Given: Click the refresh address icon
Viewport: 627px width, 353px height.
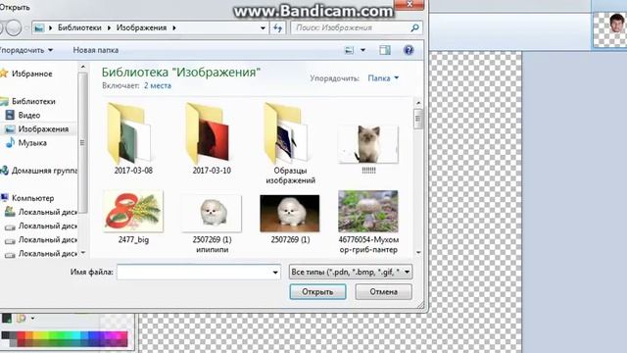Looking at the screenshot, I should click(277, 27).
